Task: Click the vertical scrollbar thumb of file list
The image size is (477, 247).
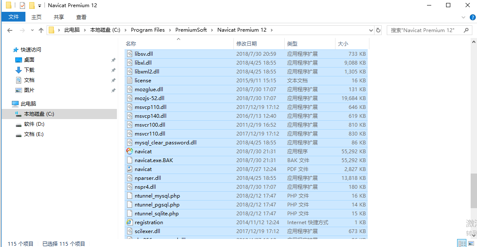Action: pos(474,190)
